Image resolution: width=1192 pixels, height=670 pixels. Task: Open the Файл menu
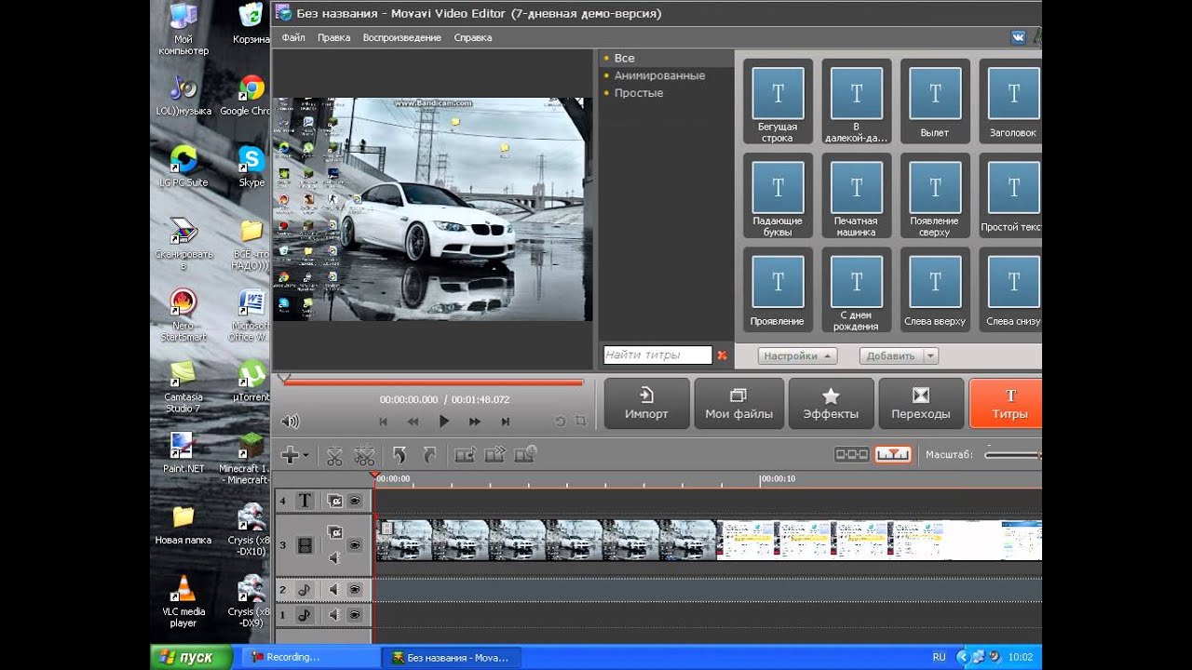click(293, 37)
